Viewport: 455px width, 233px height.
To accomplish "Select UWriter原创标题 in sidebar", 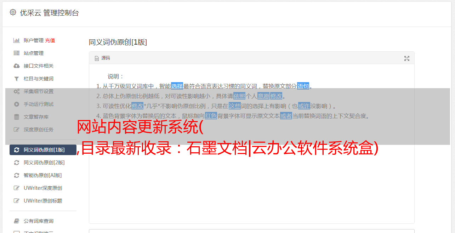I will pos(43,201).
